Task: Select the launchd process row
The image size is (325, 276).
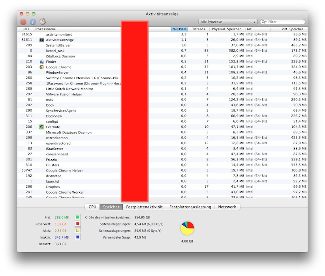Action: tap(163, 181)
